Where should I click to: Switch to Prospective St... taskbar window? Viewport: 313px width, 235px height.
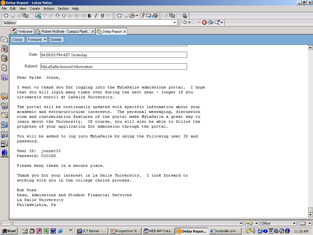tap(125, 231)
